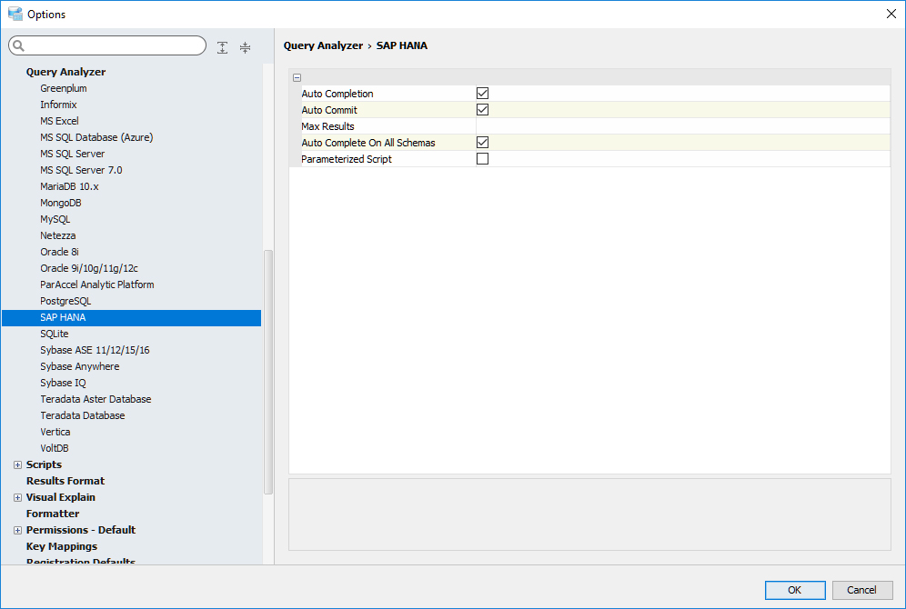Click the OK button
The image size is (906, 609).
coord(794,590)
